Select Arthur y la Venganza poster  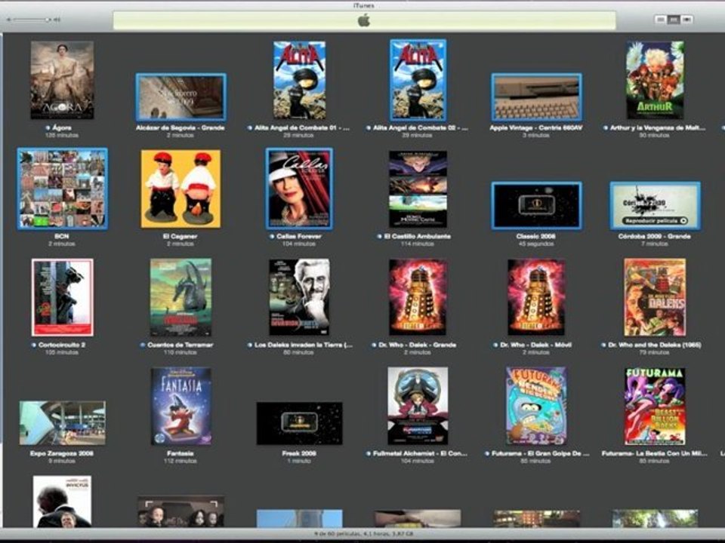click(656, 80)
